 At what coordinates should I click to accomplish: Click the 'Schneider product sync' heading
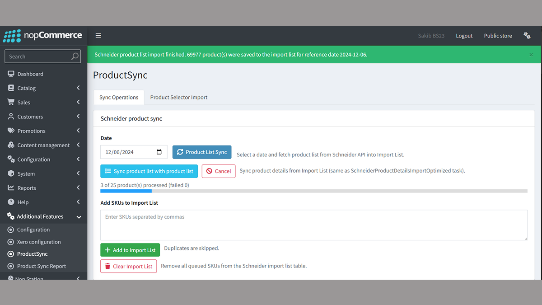[131, 118]
